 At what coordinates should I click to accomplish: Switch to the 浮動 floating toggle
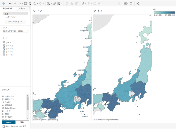pos(22,122)
